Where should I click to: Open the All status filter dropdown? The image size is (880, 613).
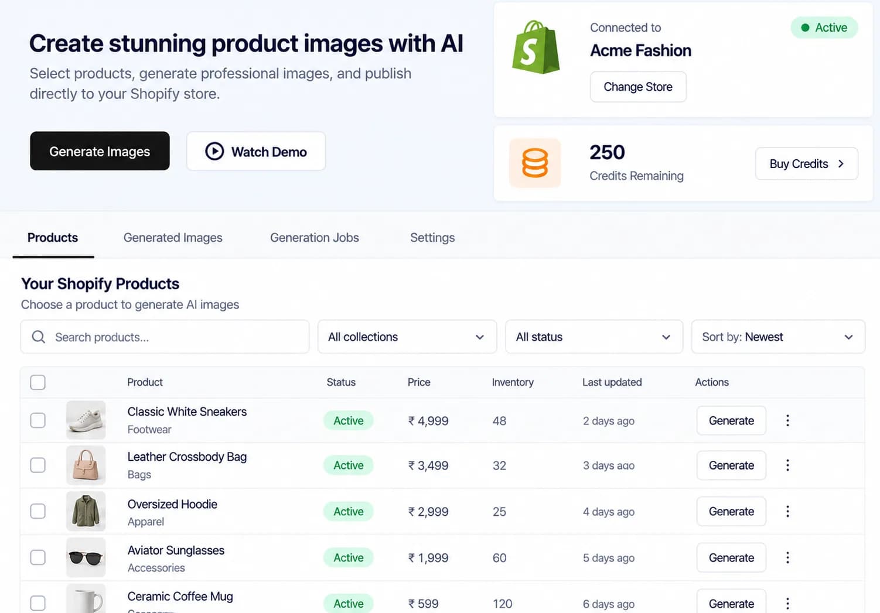594,337
